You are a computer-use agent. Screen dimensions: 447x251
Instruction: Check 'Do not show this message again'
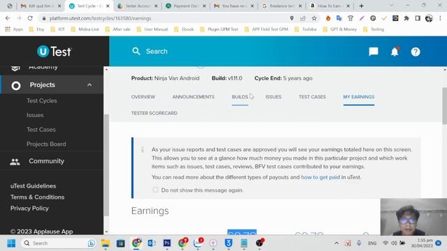(155, 190)
